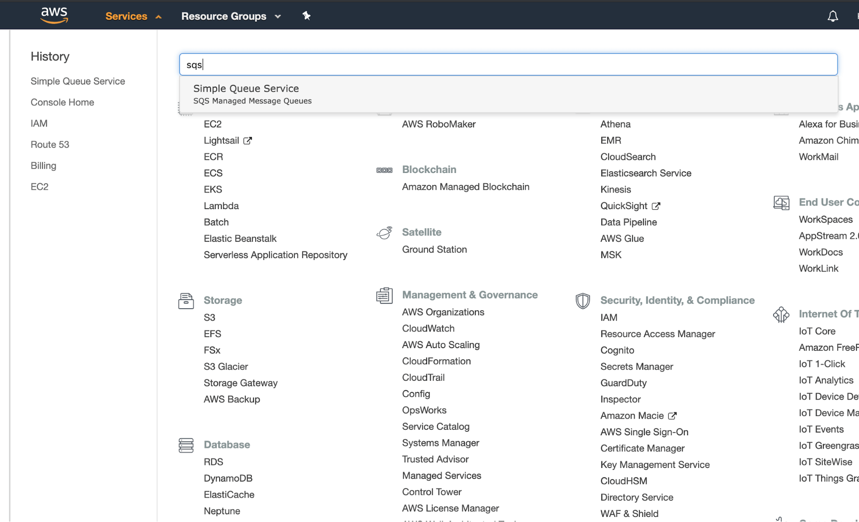The height and width of the screenshot is (522, 859).
Task: Click the pin shortcuts icon
Action: click(306, 16)
